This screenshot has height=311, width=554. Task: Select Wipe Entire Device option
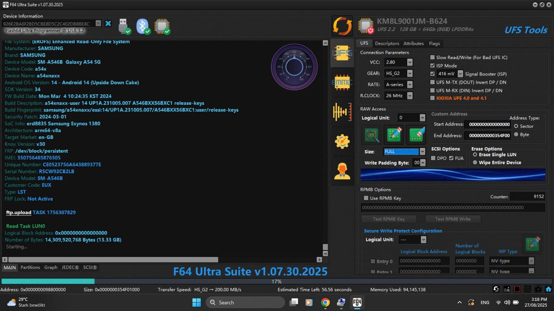click(x=475, y=162)
